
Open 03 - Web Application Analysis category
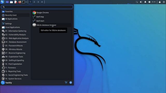pos(16,38)
